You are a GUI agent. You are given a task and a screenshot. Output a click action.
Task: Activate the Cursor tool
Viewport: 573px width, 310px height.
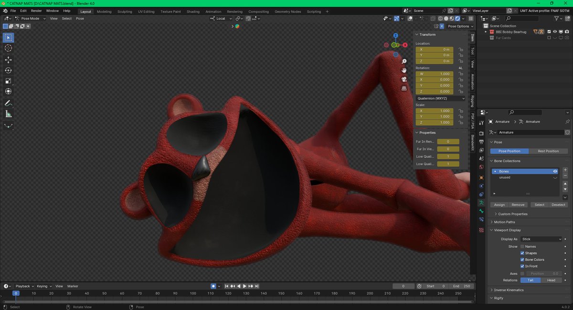[x=8, y=48]
